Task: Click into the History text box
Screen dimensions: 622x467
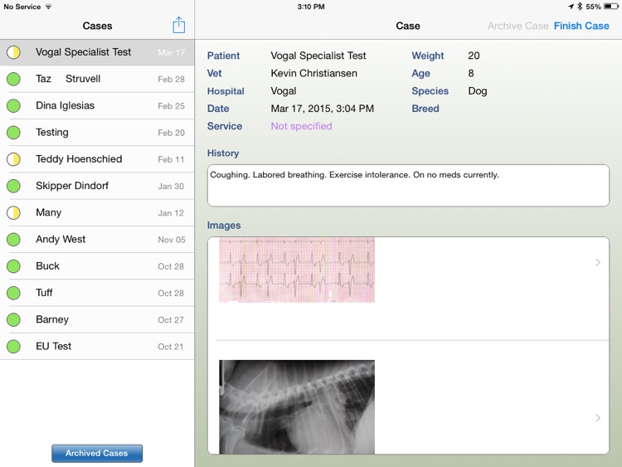Action: point(408,185)
